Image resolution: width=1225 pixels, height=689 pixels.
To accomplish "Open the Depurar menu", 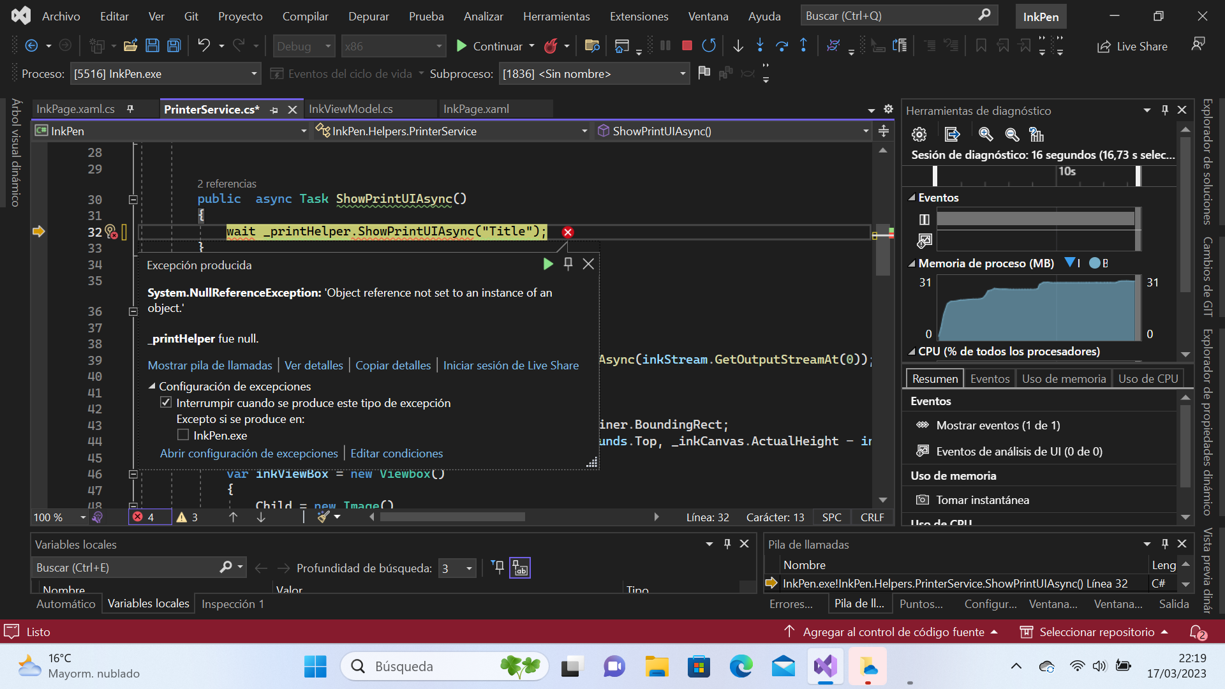I will tap(368, 17).
